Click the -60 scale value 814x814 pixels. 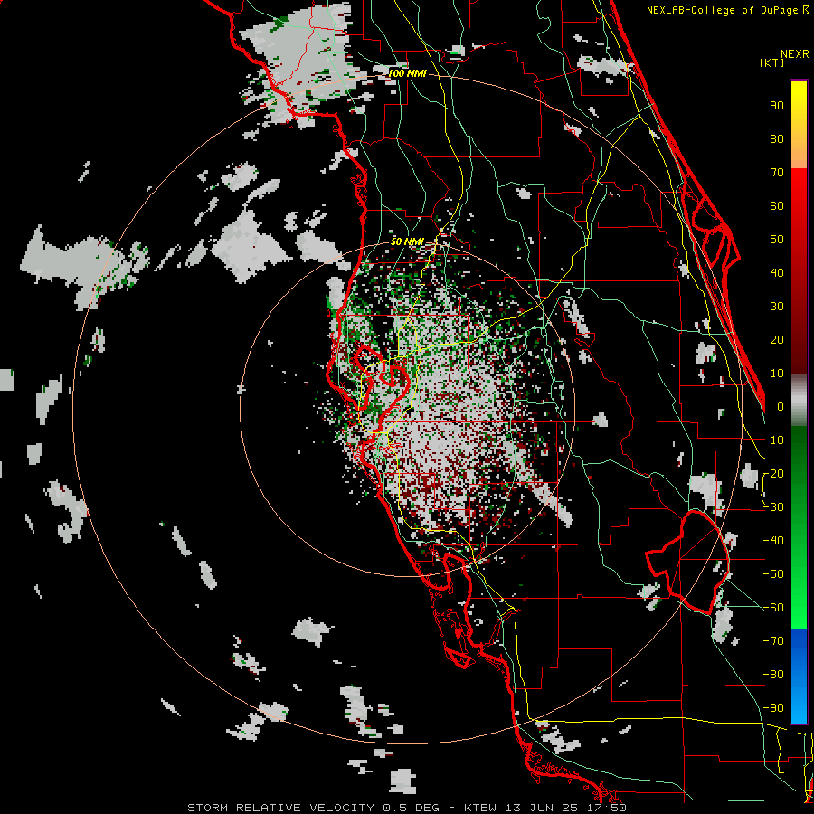pos(773,608)
